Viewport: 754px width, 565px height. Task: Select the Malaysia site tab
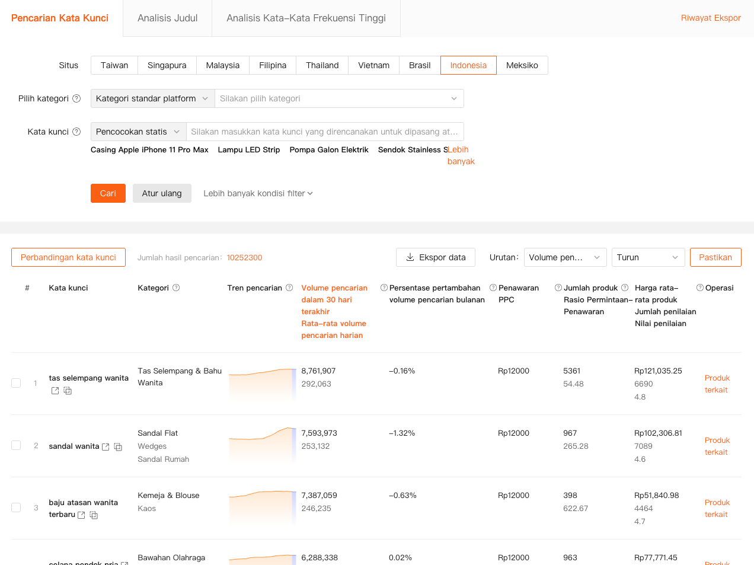coord(222,65)
